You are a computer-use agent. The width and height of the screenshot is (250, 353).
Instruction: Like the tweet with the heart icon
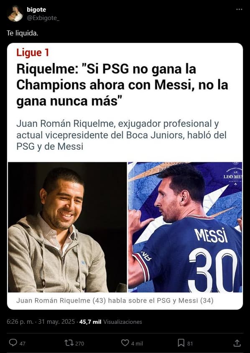[125, 343]
